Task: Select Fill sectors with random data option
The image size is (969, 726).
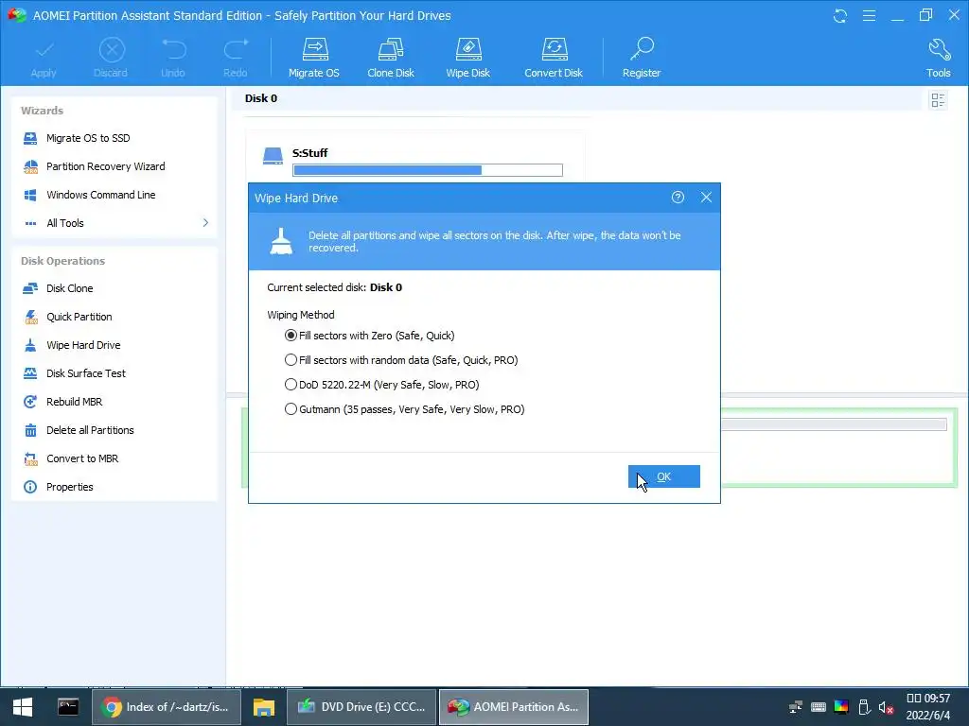Action: [x=291, y=360]
